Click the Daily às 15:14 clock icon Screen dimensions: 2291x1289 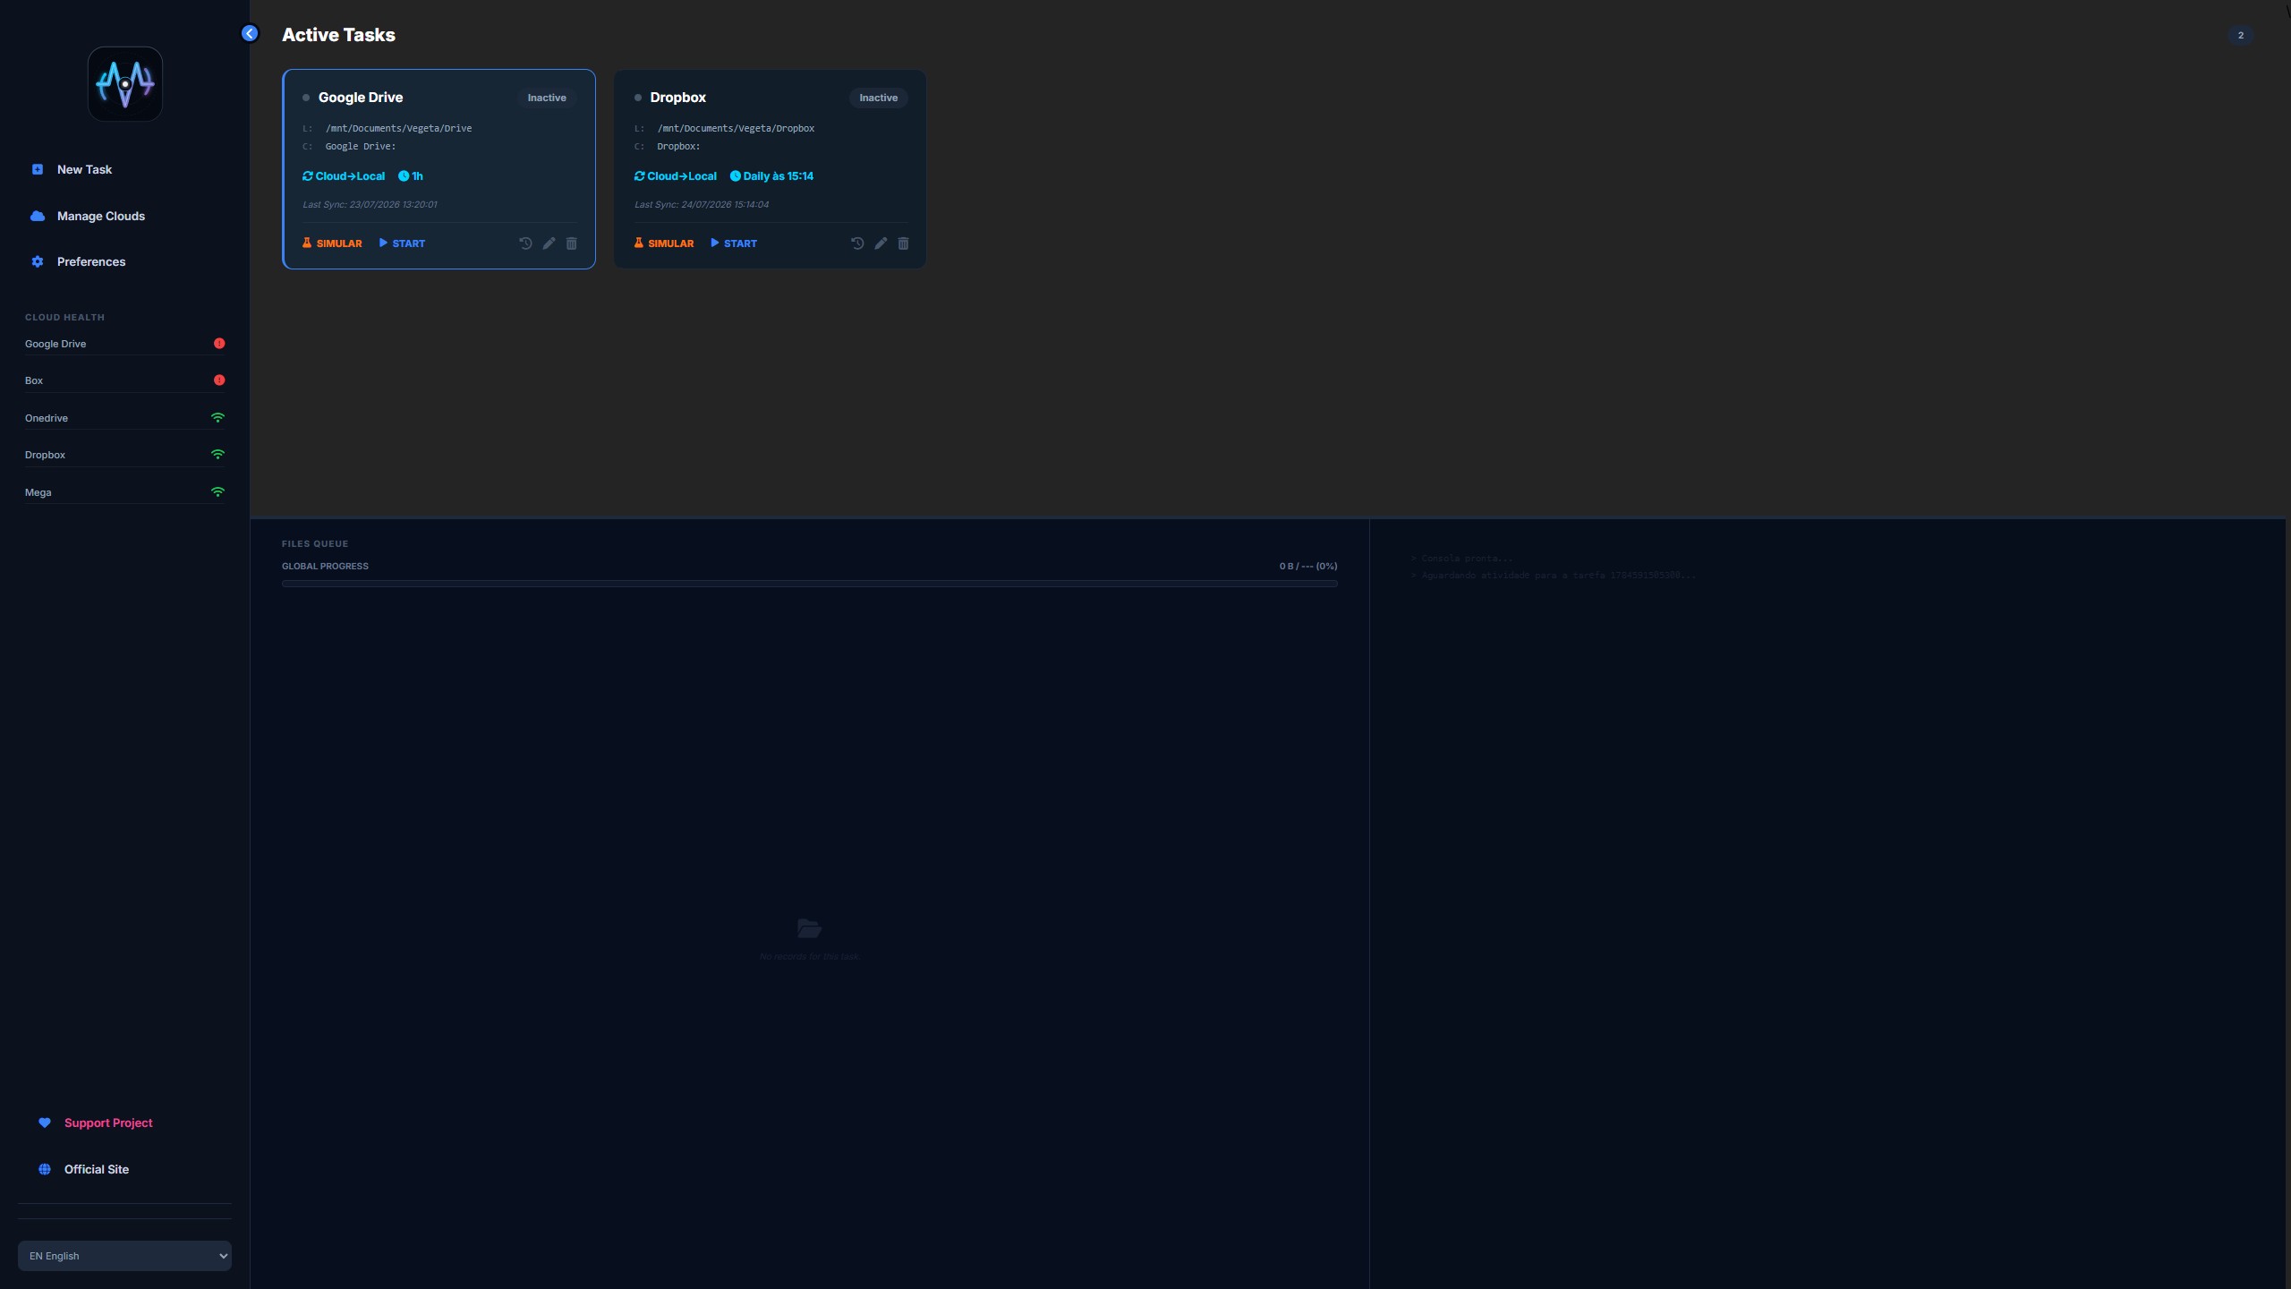tap(736, 176)
